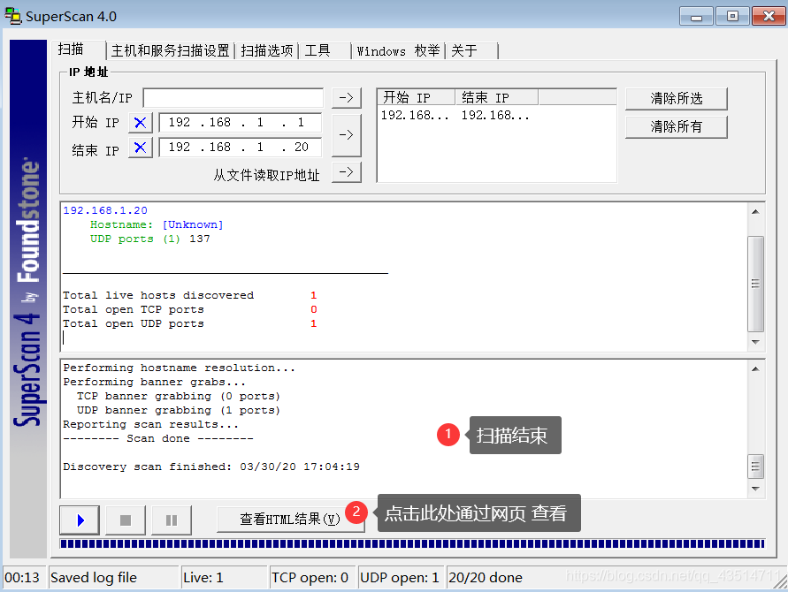Click the SuperScan title bar app icon

pyautogui.click(x=13, y=16)
